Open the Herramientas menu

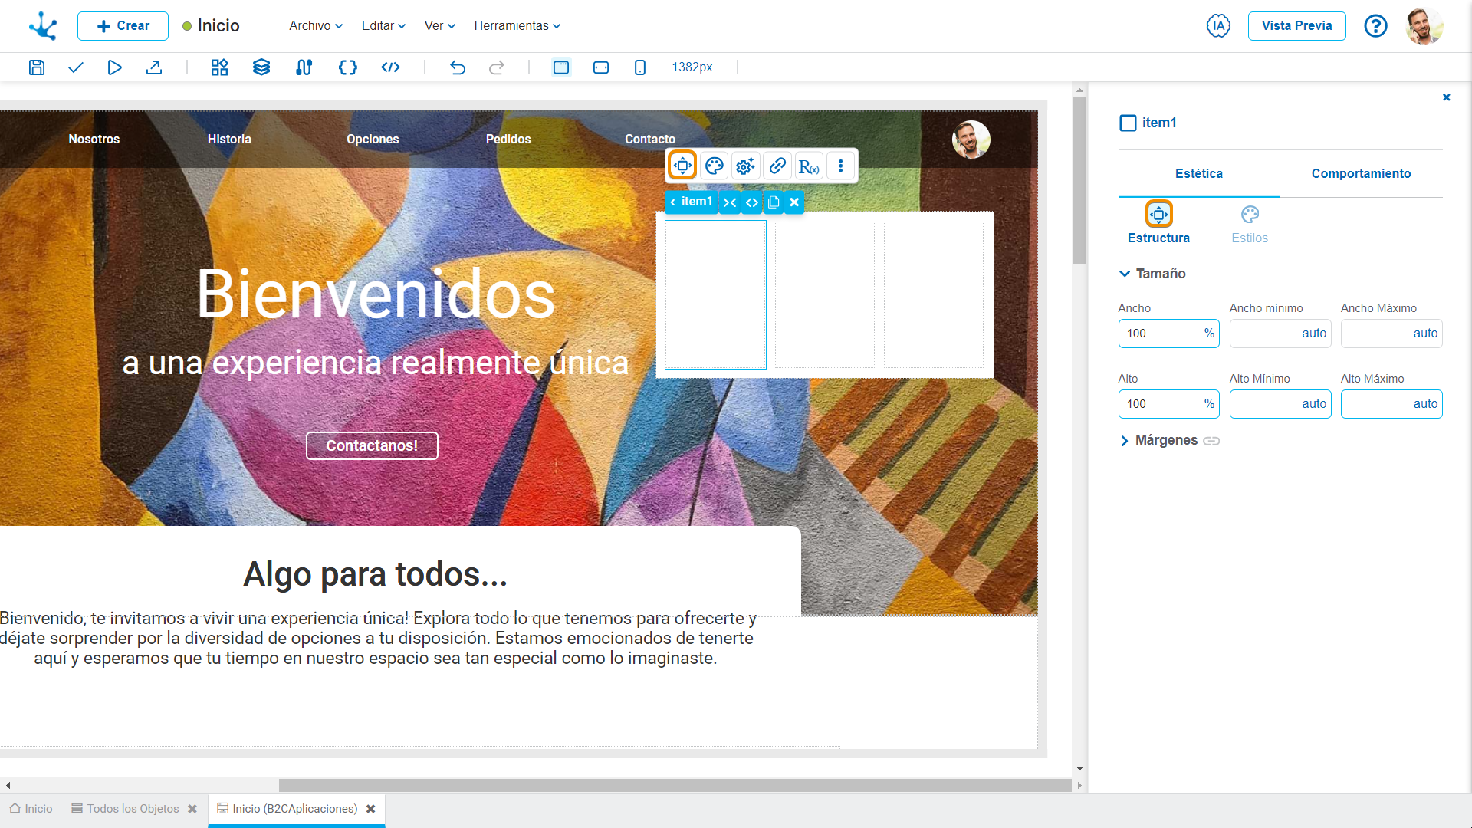(x=517, y=26)
